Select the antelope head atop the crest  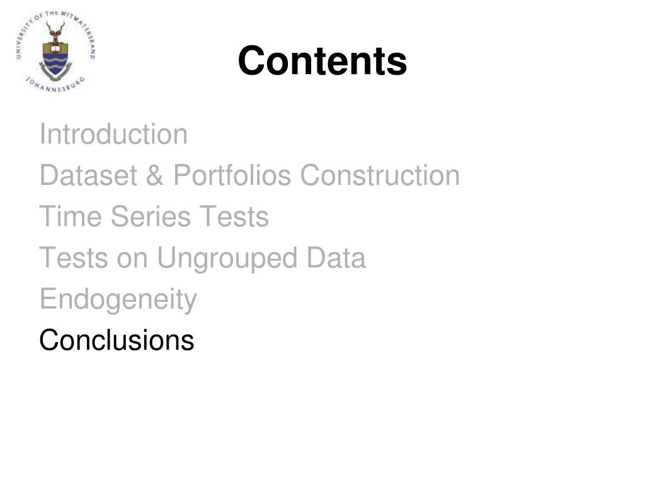55,32
